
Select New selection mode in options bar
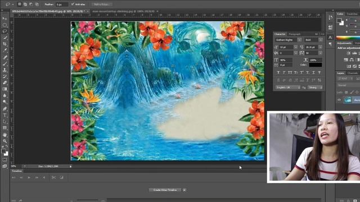click(x=20, y=4)
